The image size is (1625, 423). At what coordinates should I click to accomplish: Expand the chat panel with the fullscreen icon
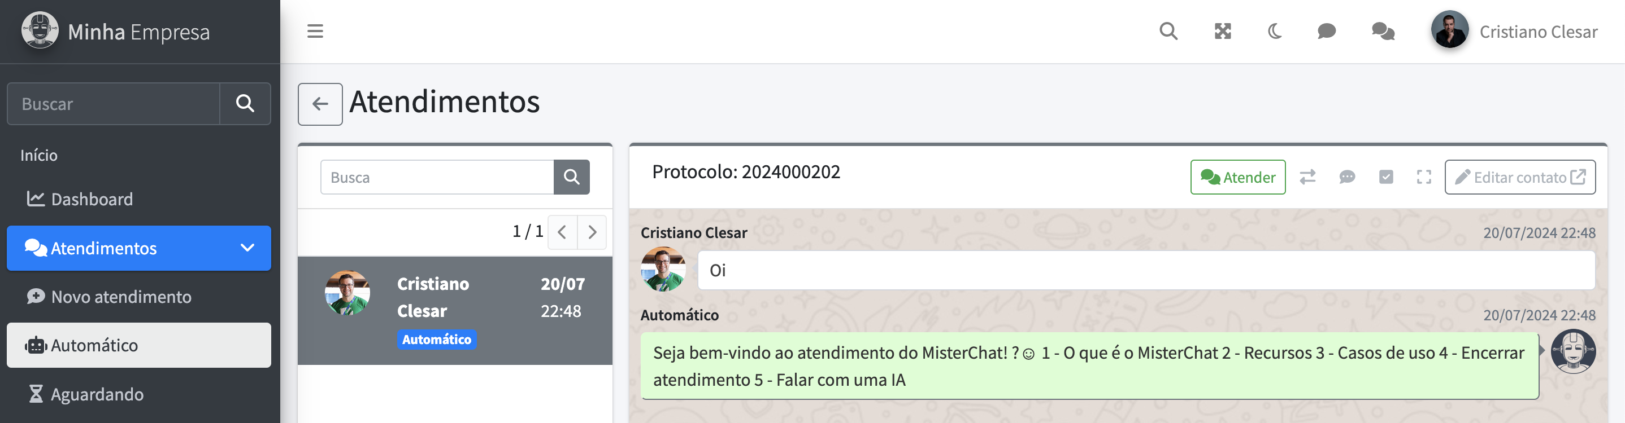pos(1424,178)
